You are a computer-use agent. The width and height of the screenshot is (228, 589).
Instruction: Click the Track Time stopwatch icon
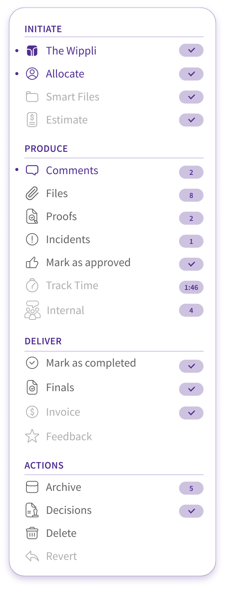(32, 285)
